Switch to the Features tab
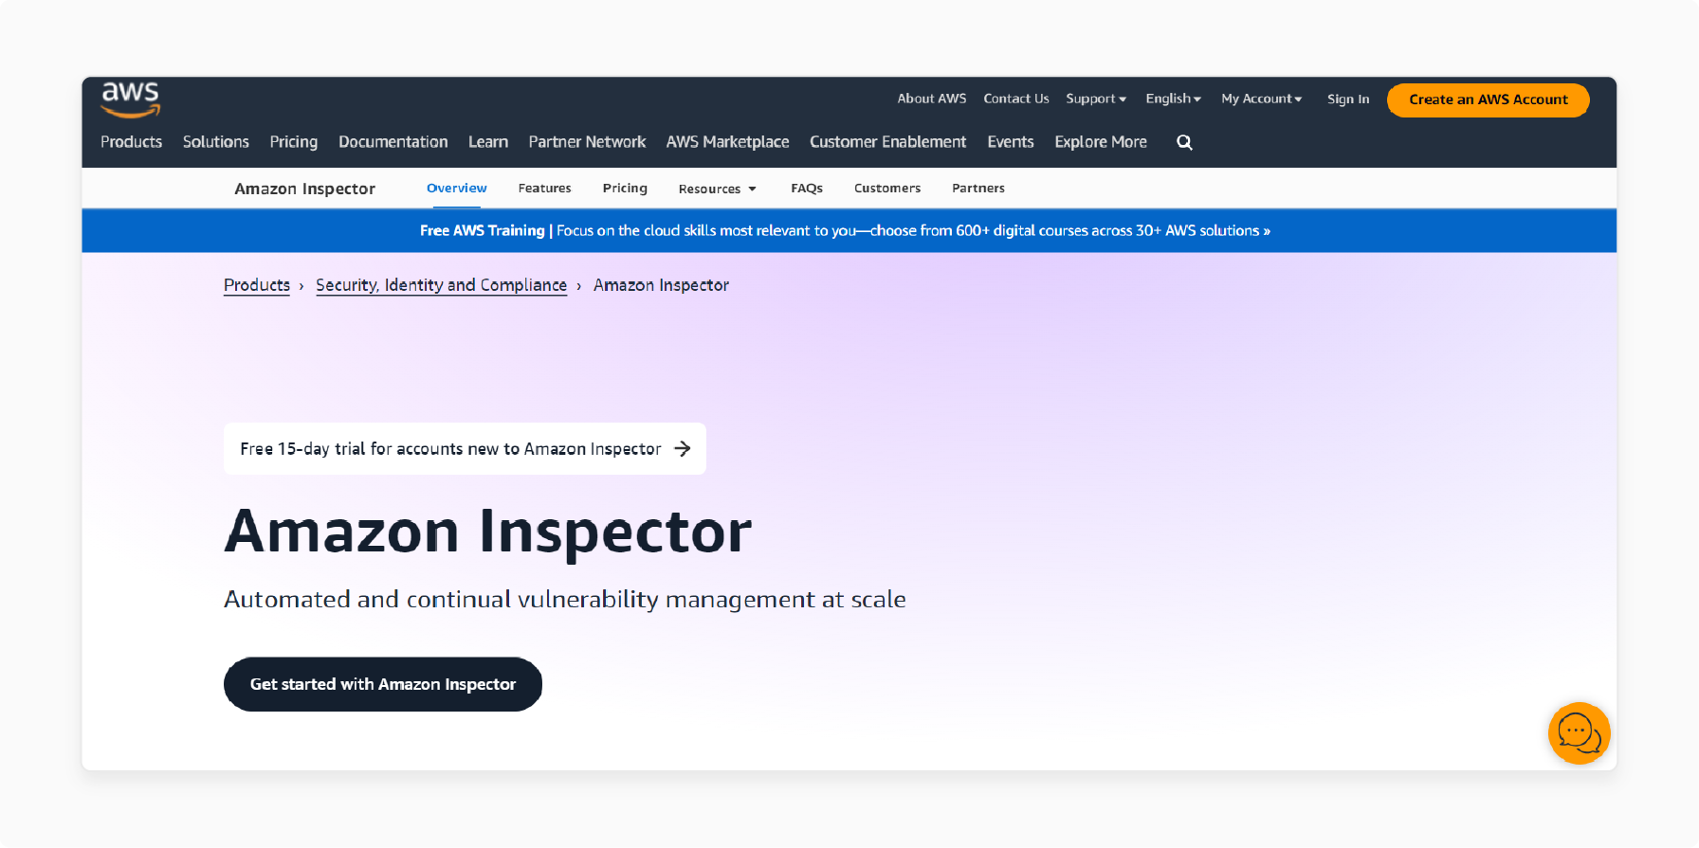Screen dimensions: 1699x848 (x=545, y=188)
